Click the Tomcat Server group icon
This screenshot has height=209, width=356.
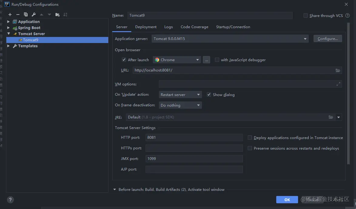pos(15,34)
